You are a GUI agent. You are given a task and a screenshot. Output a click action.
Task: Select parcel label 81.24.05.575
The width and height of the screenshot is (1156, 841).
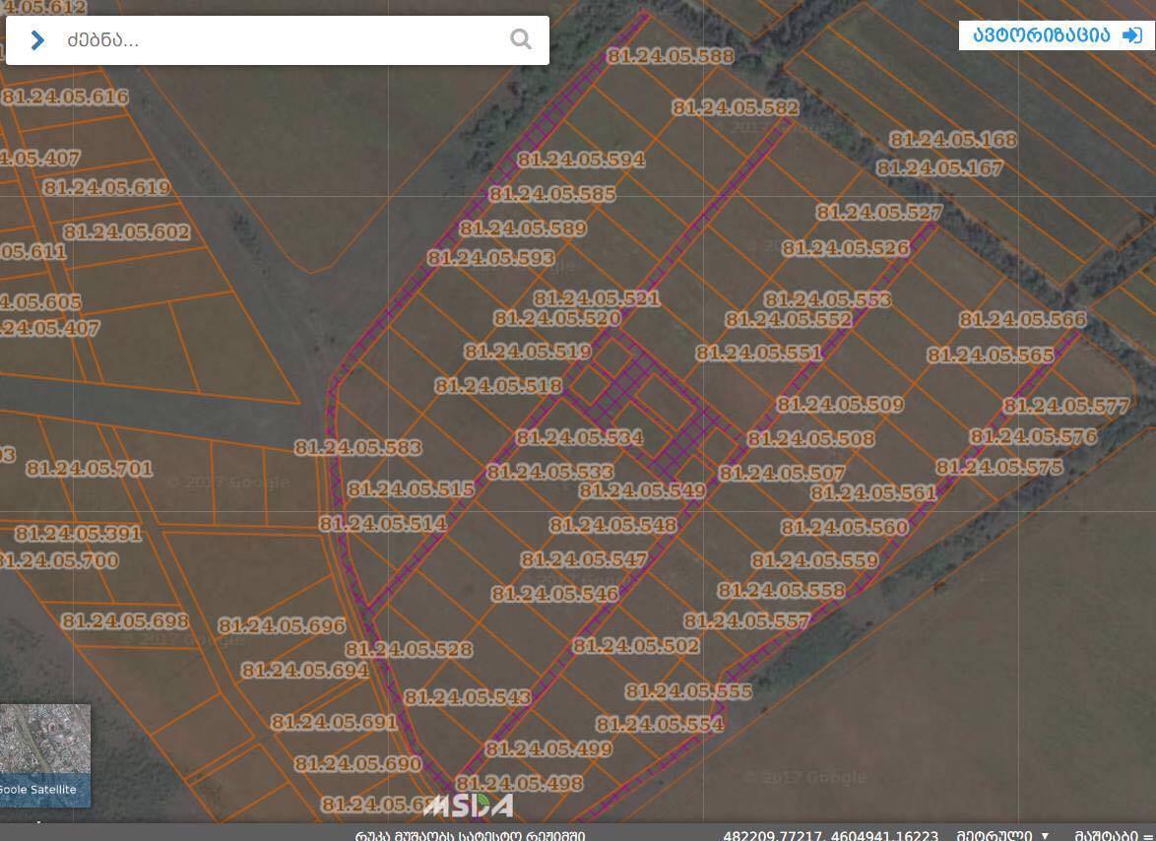(999, 468)
